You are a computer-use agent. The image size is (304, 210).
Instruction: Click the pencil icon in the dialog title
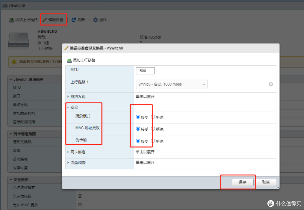[x=66, y=48]
